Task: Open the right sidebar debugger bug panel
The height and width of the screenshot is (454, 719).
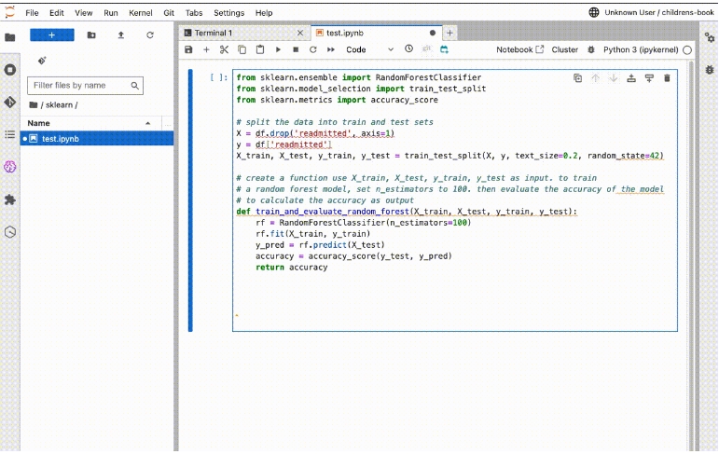Action: [x=710, y=70]
